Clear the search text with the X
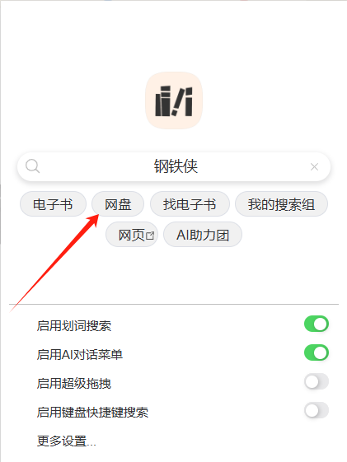 pyautogui.click(x=314, y=167)
